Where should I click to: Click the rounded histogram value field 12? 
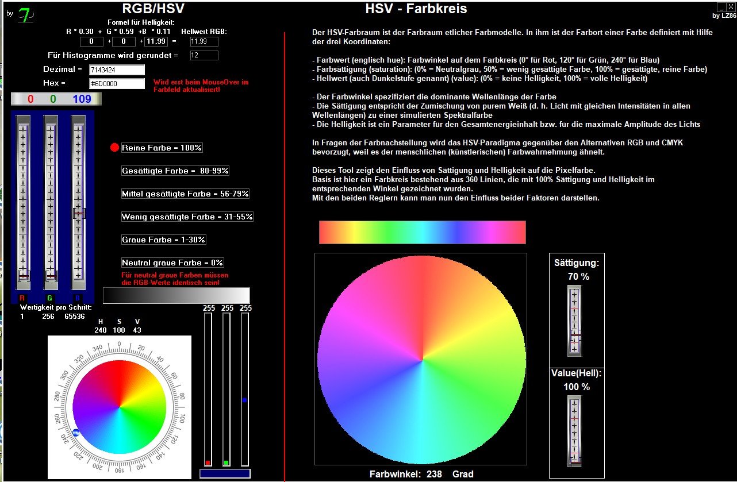(204, 55)
